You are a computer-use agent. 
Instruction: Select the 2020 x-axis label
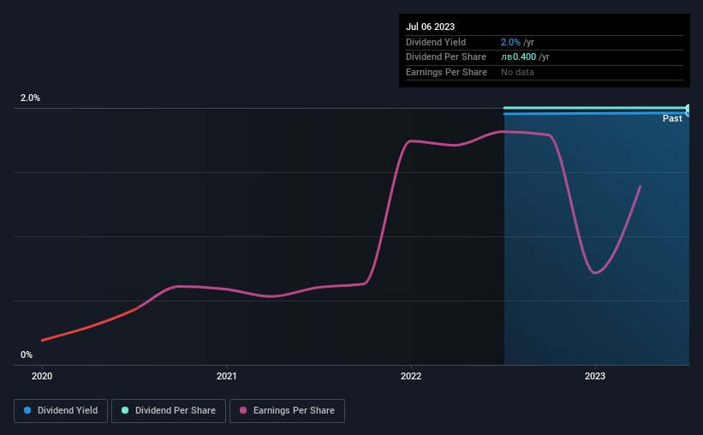(42, 376)
